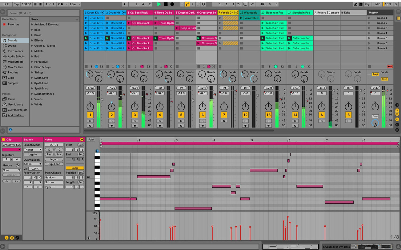Click the Dupl.Loop button
Image resolution: width=401 pixels, height=250 pixels.
pyautogui.click(x=54, y=164)
